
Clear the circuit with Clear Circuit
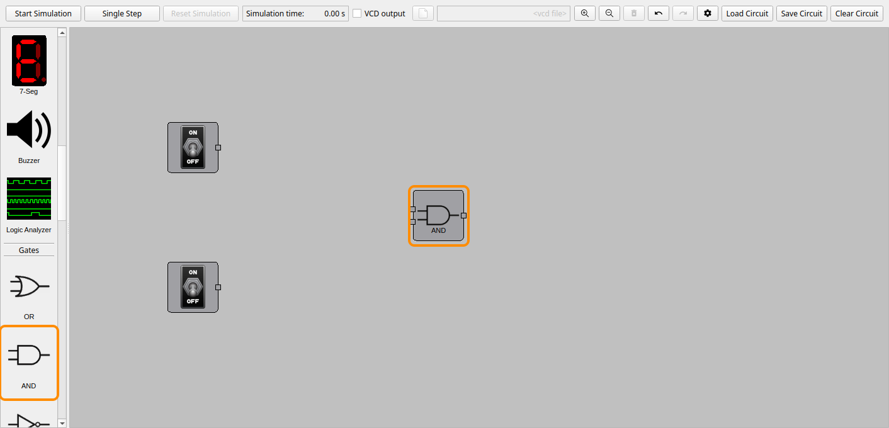click(x=857, y=13)
